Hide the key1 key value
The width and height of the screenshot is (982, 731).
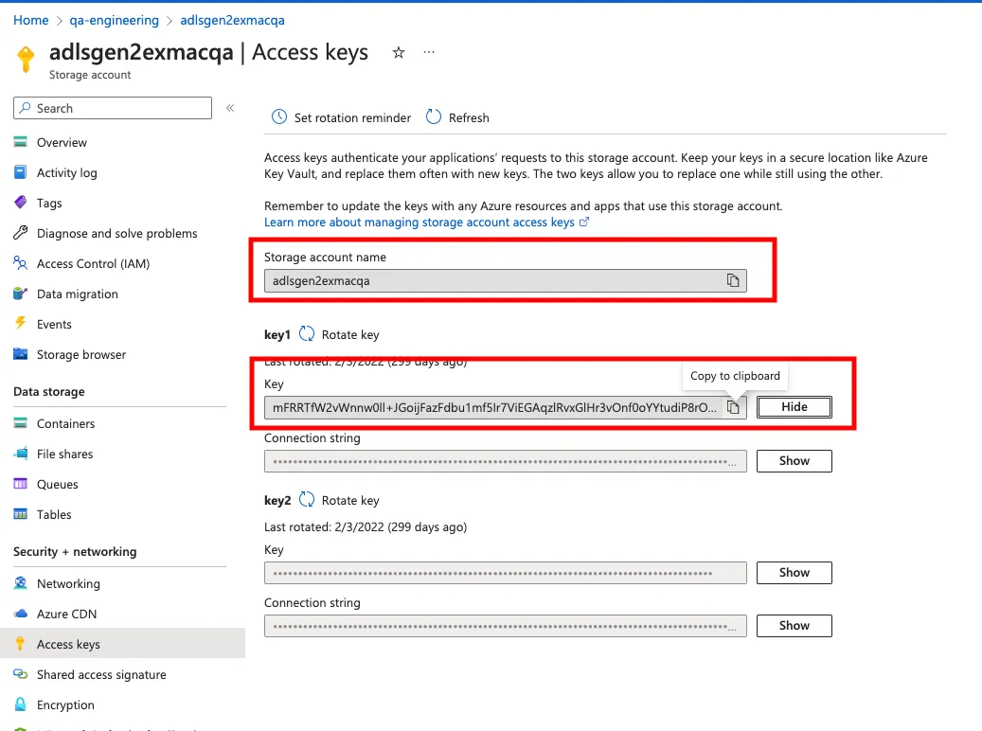[x=795, y=407]
